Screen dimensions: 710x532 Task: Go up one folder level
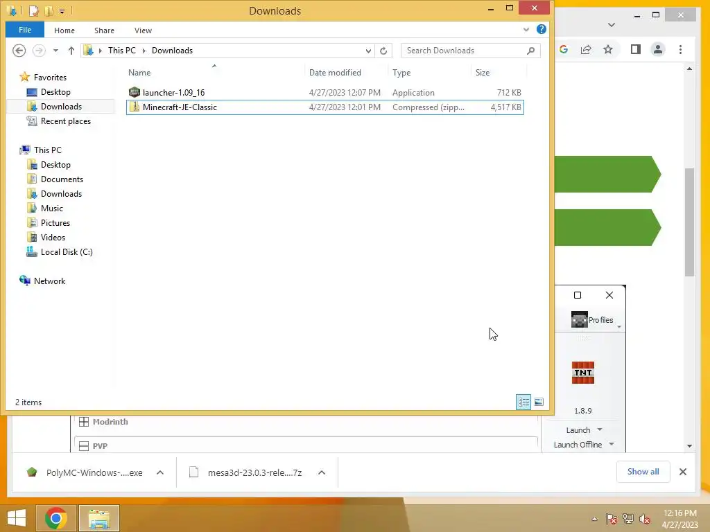tap(71, 51)
